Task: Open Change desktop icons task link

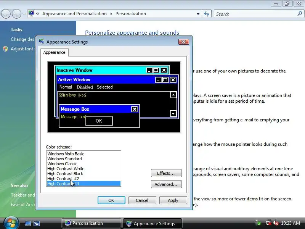Action: tap(23, 39)
